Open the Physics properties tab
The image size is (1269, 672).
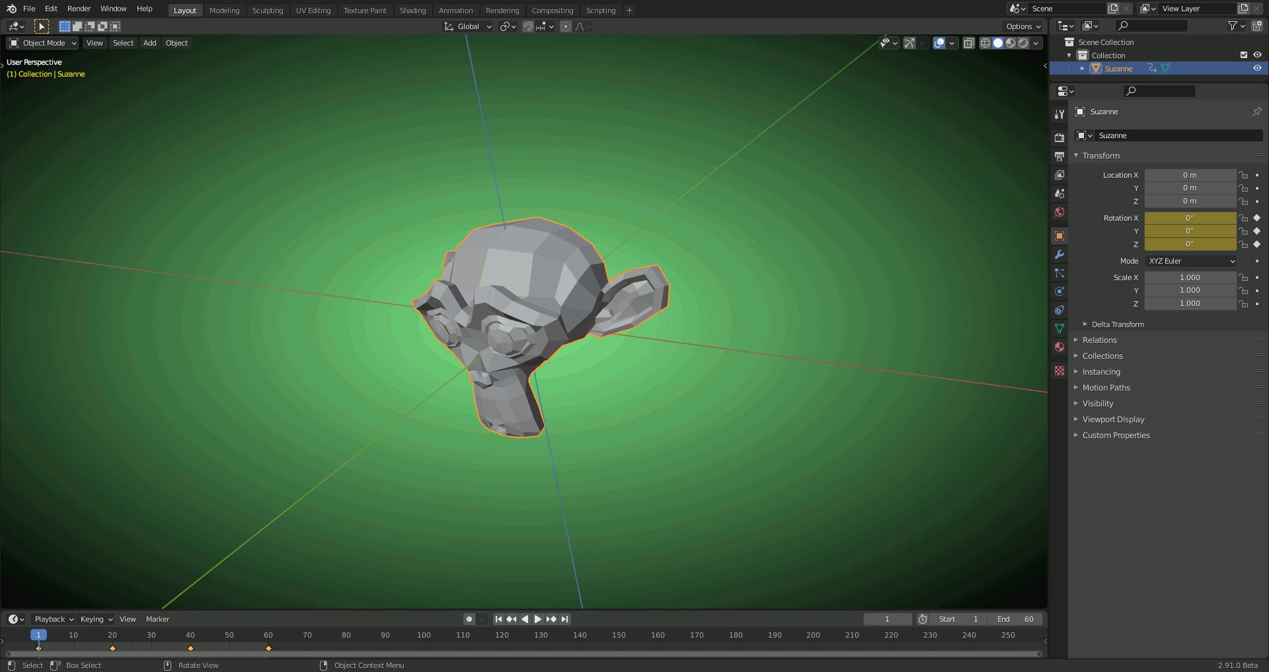pos(1059,291)
